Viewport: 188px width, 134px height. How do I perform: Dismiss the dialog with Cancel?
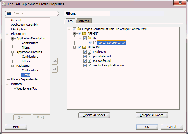coord(172,127)
